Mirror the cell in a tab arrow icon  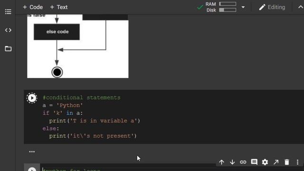click(276, 162)
